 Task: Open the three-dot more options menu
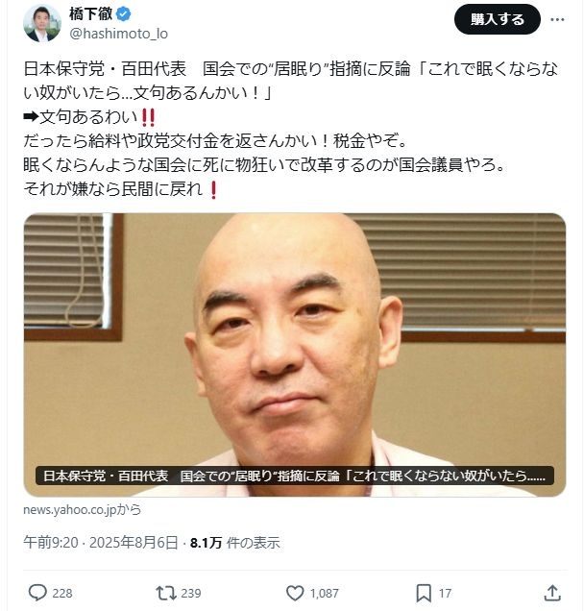click(557, 19)
